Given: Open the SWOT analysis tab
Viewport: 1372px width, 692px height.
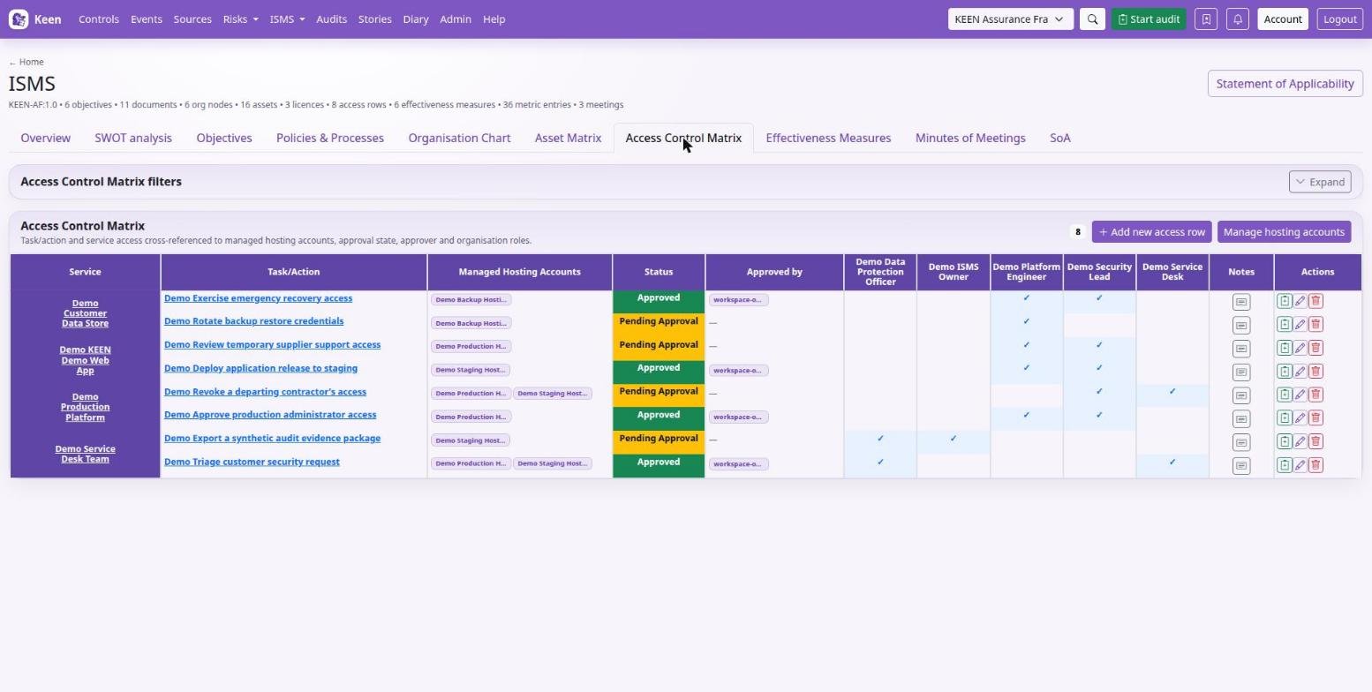Looking at the screenshot, I should click(x=133, y=139).
